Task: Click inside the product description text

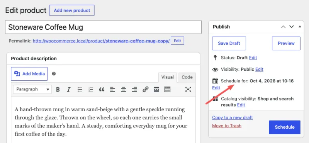Action: 101,122
